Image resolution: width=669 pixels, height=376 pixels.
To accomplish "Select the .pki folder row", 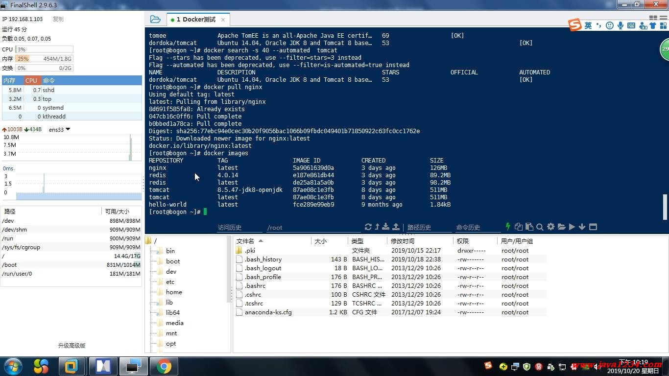I will coord(390,250).
